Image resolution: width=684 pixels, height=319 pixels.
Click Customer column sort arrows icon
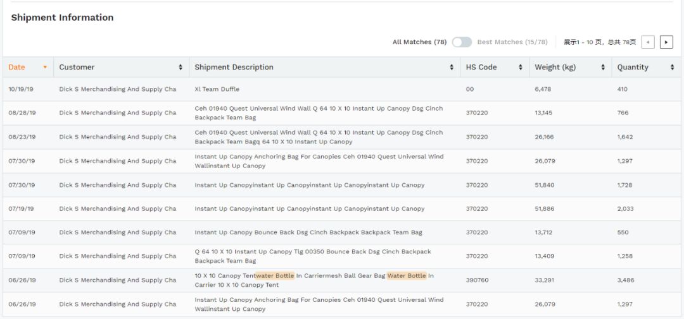click(x=180, y=68)
